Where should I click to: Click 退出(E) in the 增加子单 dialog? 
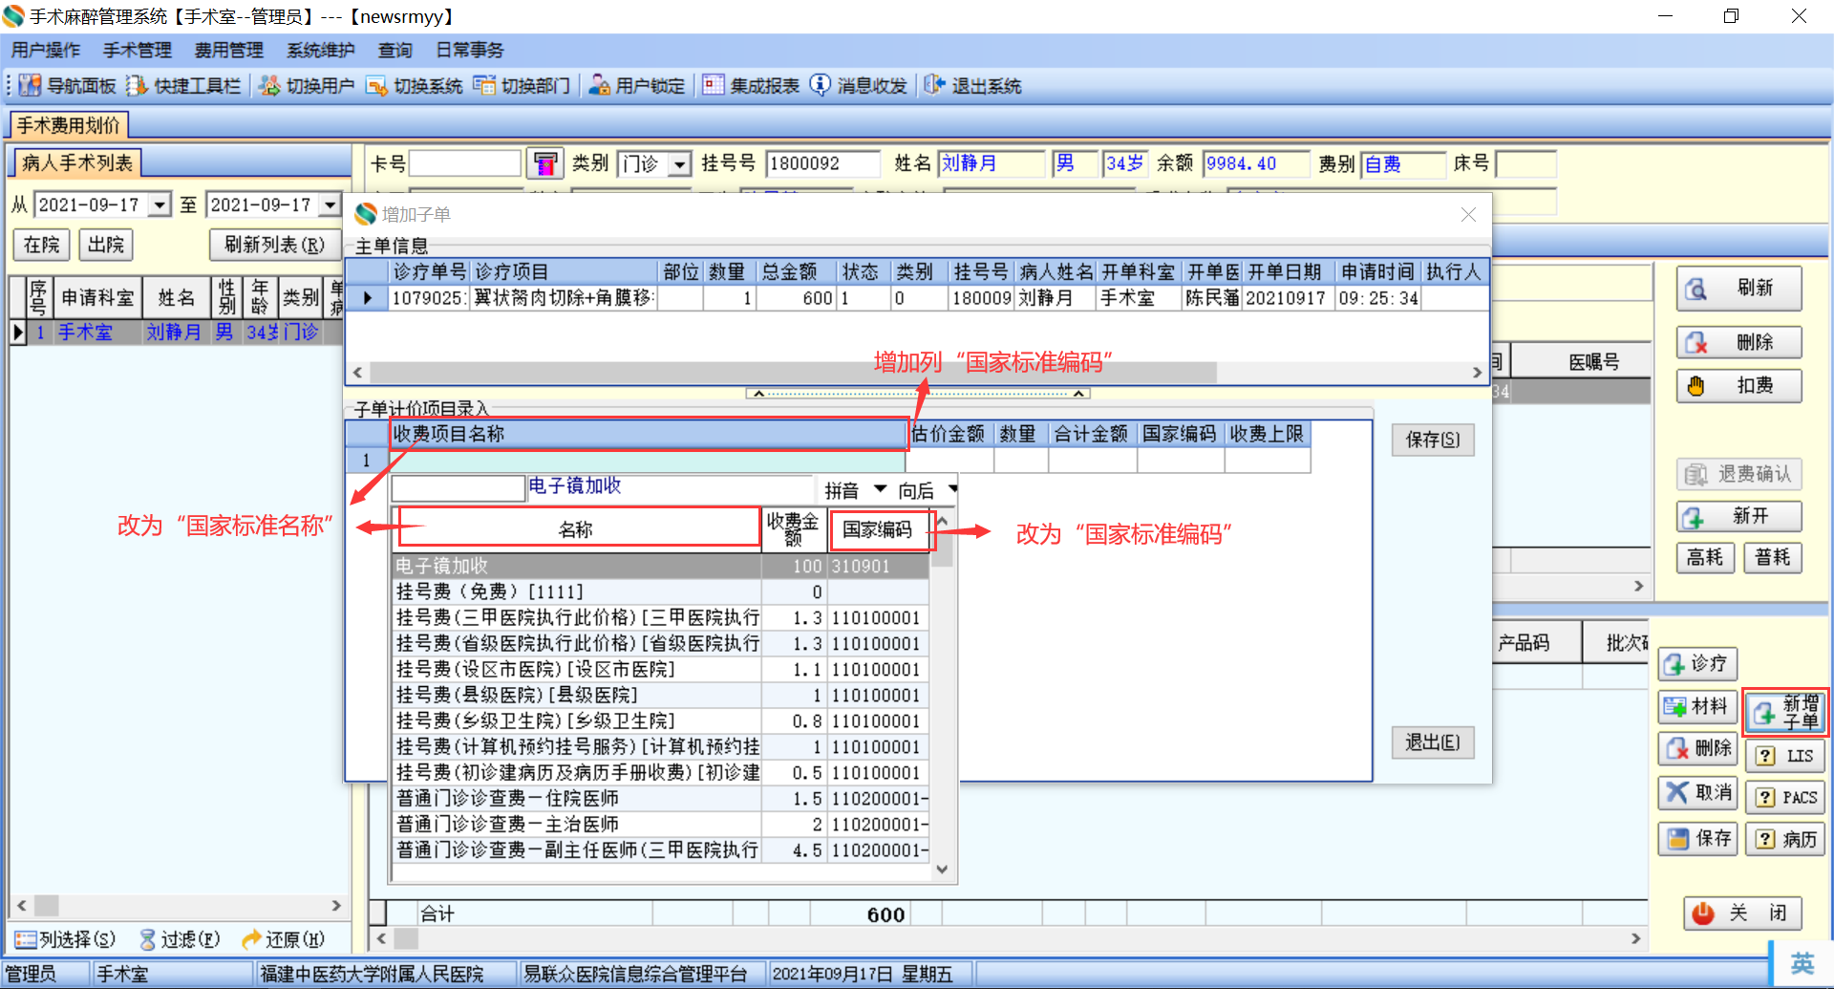pyautogui.click(x=1433, y=742)
